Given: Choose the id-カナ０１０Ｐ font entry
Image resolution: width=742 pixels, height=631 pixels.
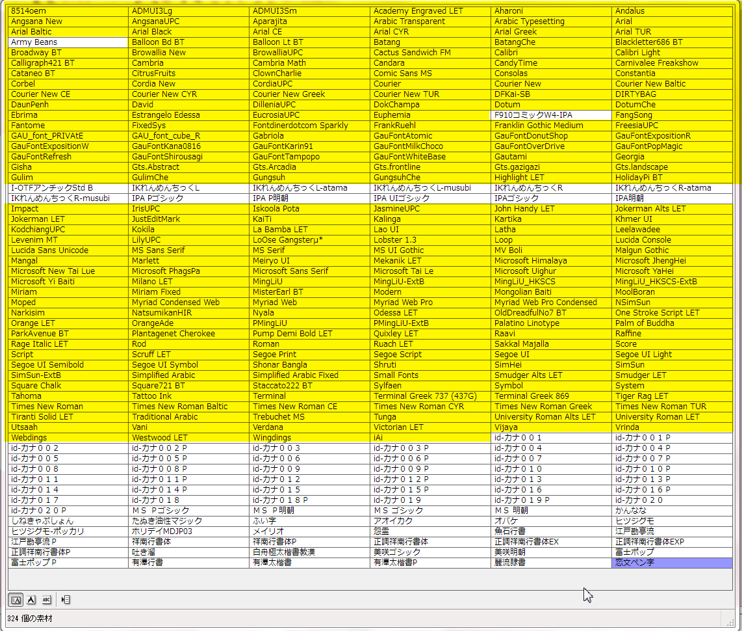Looking at the screenshot, I should 672,470.
